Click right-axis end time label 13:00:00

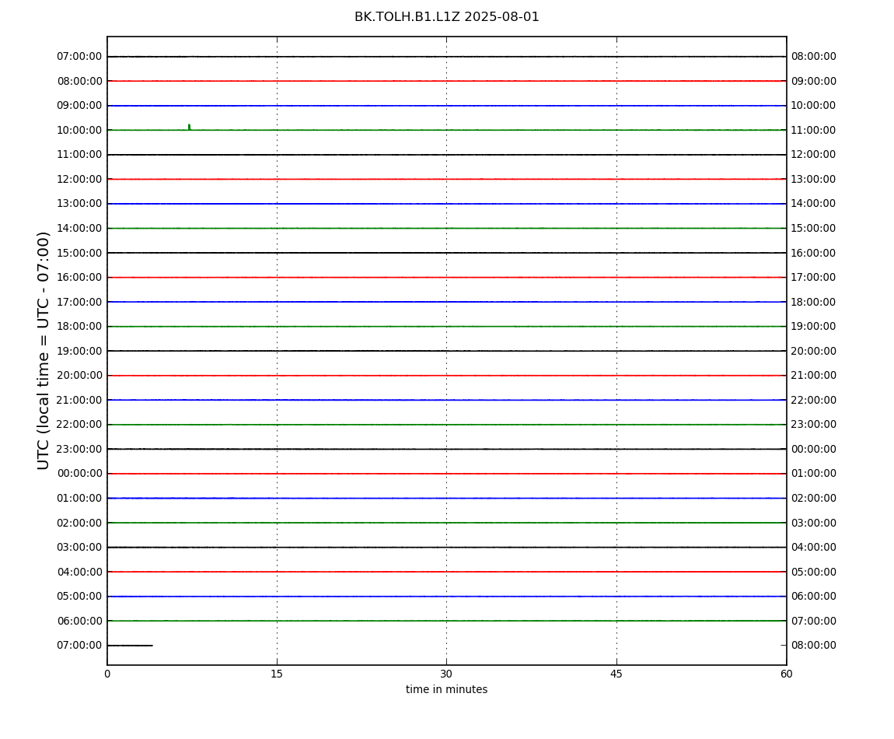(814, 179)
